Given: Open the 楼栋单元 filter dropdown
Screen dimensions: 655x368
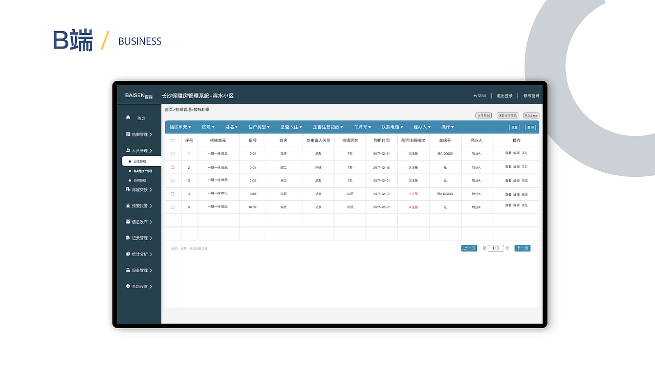Looking at the screenshot, I should (x=181, y=127).
